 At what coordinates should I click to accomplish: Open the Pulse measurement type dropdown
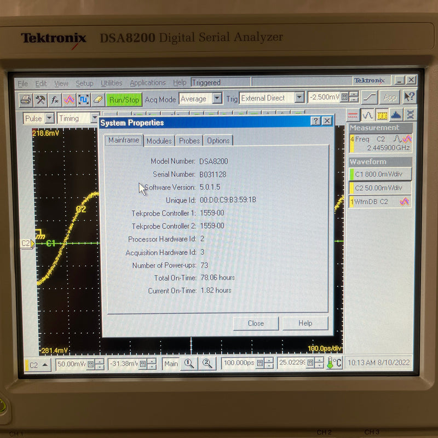coord(49,118)
